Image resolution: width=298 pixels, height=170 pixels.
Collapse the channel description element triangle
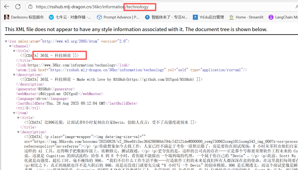[14, 75]
